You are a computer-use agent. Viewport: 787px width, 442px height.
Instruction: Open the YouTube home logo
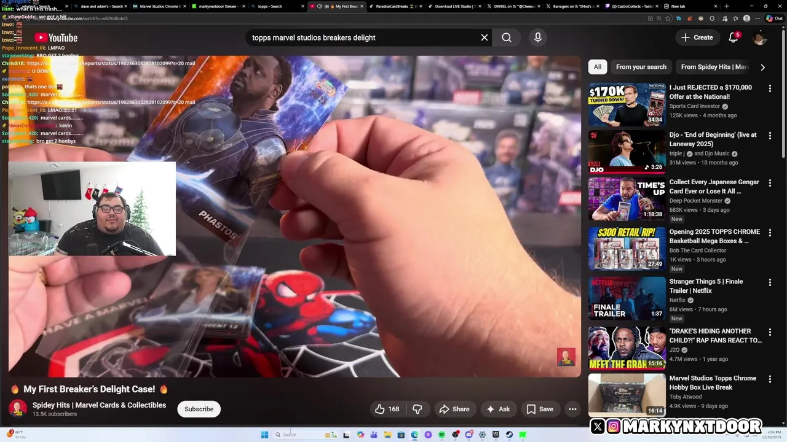pyautogui.click(x=56, y=37)
